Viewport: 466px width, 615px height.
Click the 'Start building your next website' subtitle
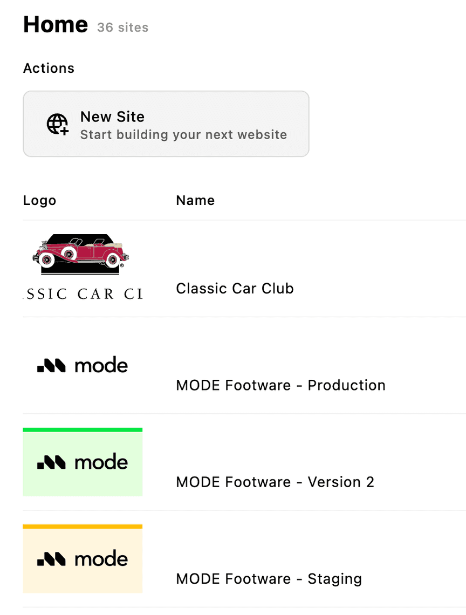183,134
